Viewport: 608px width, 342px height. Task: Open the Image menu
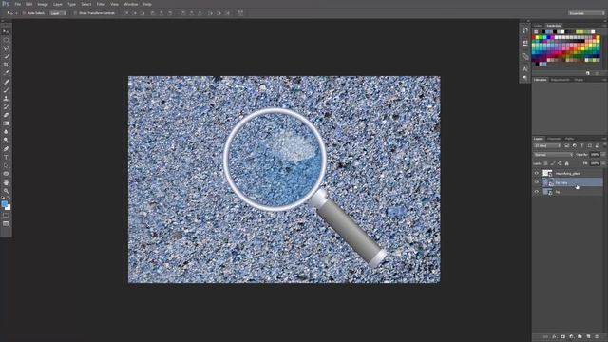click(x=43, y=4)
